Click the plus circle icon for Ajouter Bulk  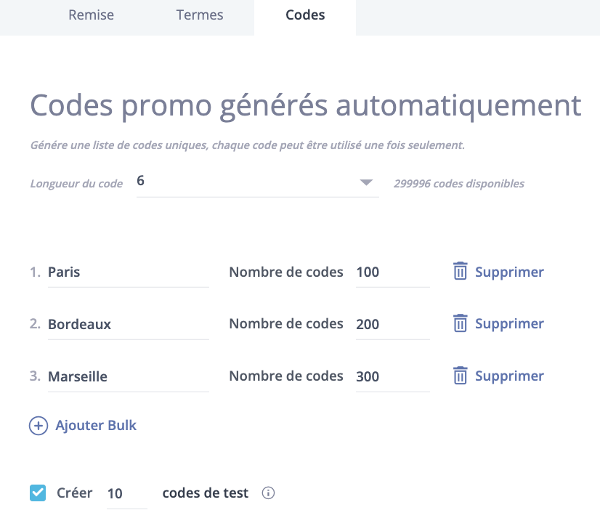pyautogui.click(x=38, y=426)
